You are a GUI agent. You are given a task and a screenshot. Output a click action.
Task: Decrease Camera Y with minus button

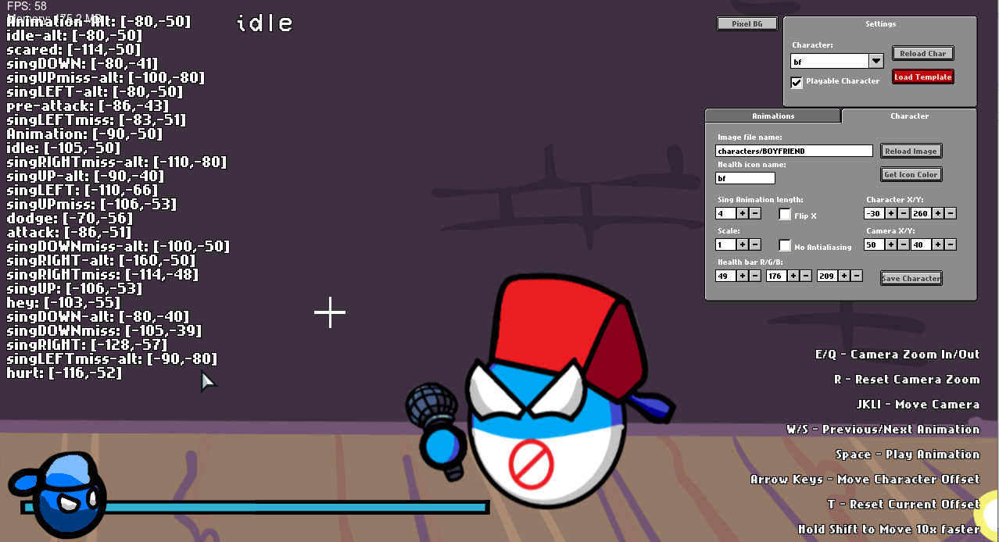tap(950, 244)
